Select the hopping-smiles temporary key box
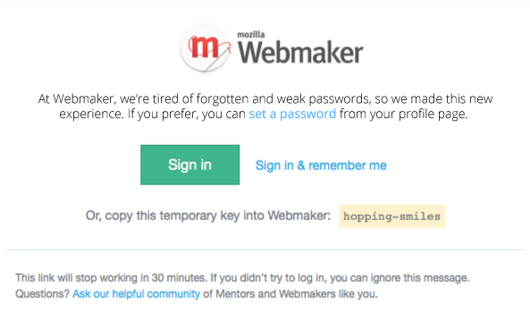530x322 pixels. pos(392,216)
